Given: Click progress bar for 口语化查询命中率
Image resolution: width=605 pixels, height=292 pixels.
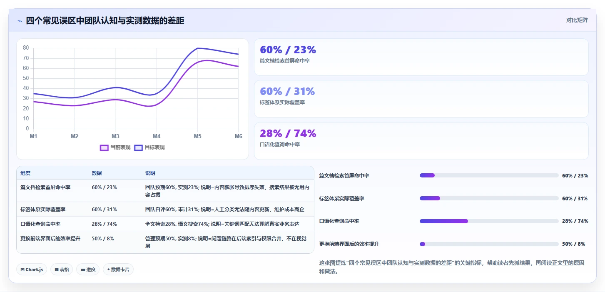Looking at the screenshot, I should 489,221.
